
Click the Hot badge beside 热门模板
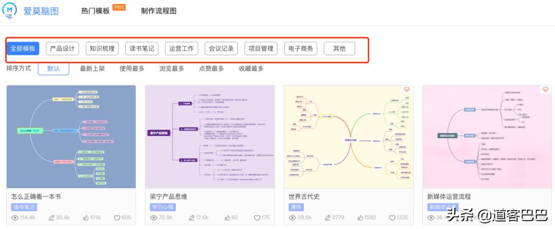coord(119,7)
